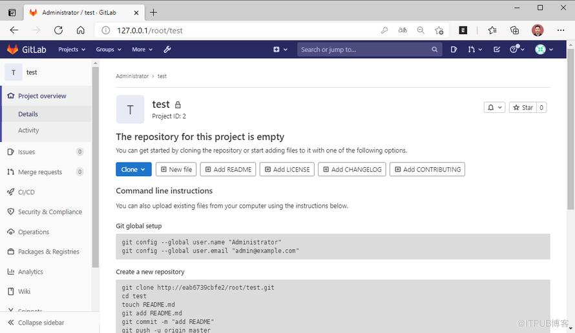The height and width of the screenshot is (333, 575).
Task: Add this page to favorites
Action: [x=439, y=30]
